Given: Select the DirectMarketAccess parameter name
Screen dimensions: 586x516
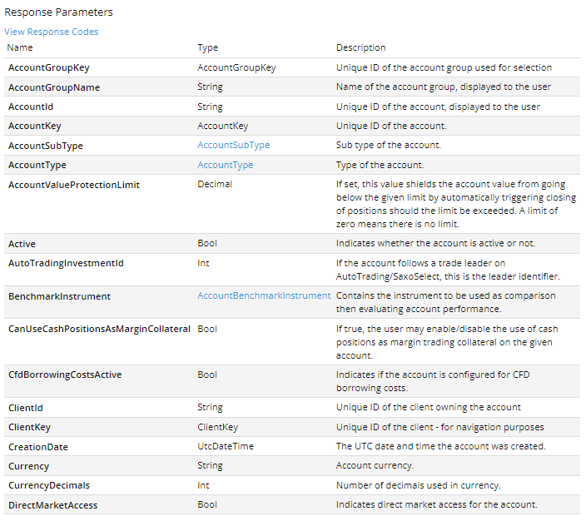Looking at the screenshot, I should click(52, 505).
